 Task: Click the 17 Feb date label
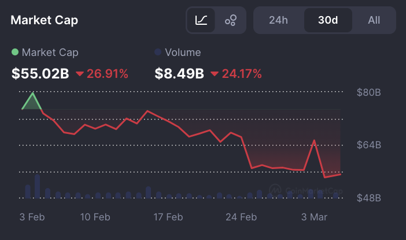pyautogui.click(x=168, y=217)
